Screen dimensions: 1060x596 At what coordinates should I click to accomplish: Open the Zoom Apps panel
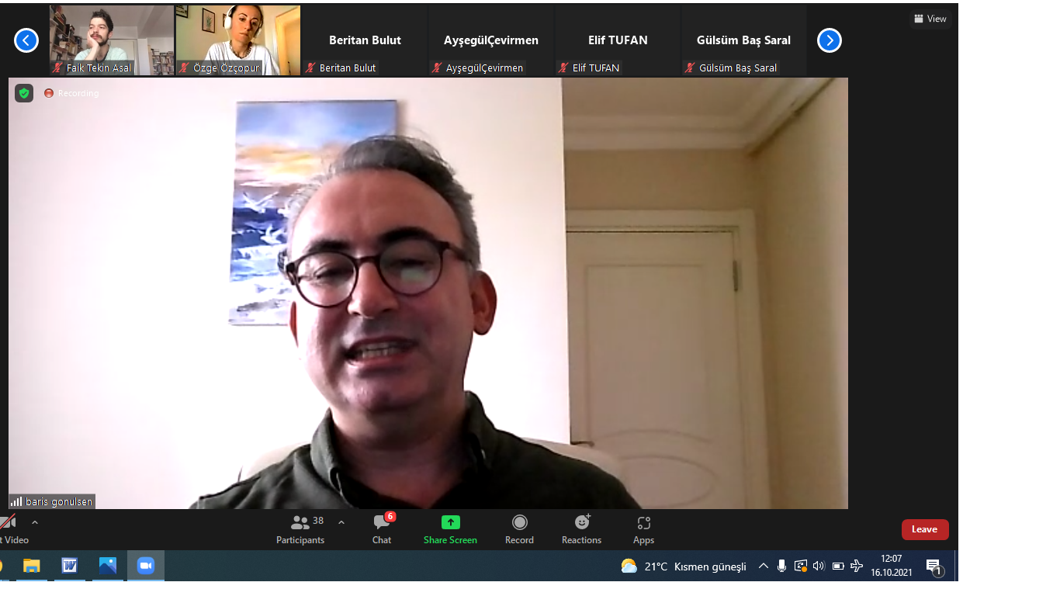643,529
